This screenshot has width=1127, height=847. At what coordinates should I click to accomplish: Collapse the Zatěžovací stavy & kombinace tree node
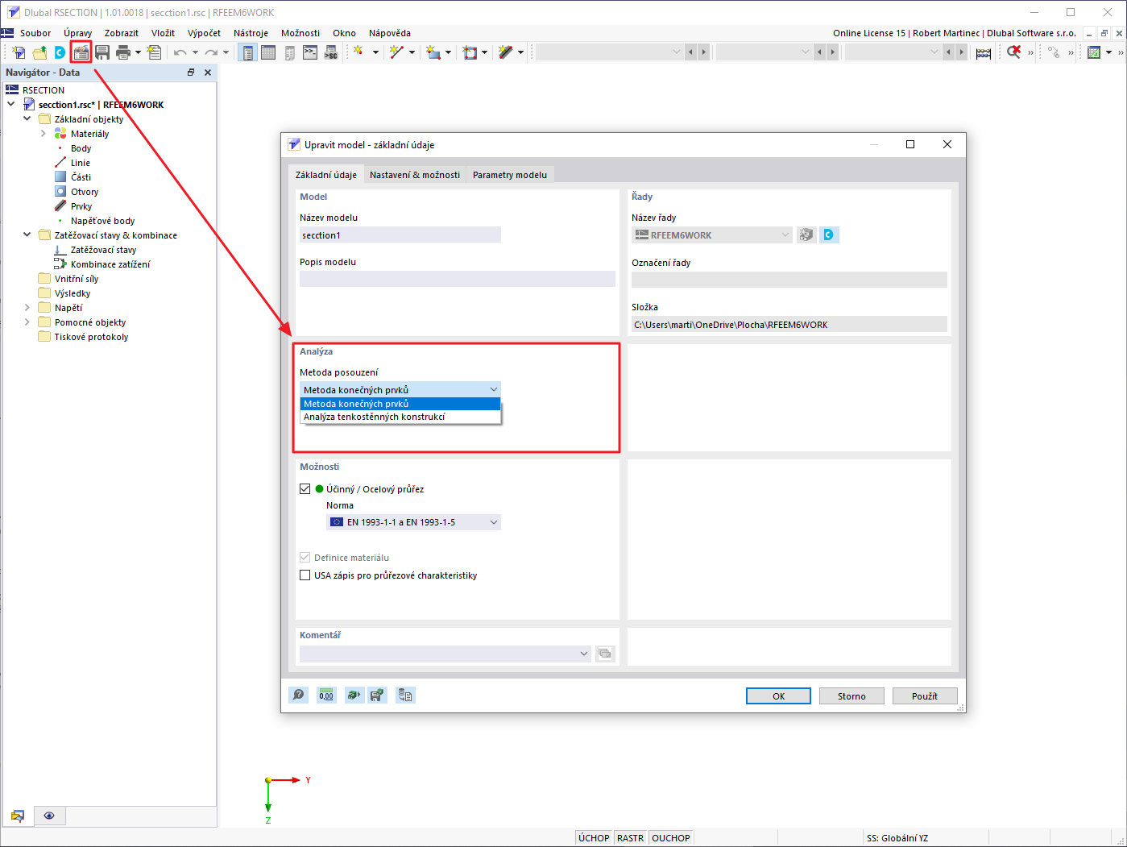[x=26, y=235]
